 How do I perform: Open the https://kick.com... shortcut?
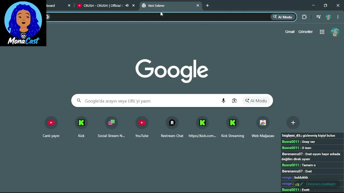coord(202,128)
